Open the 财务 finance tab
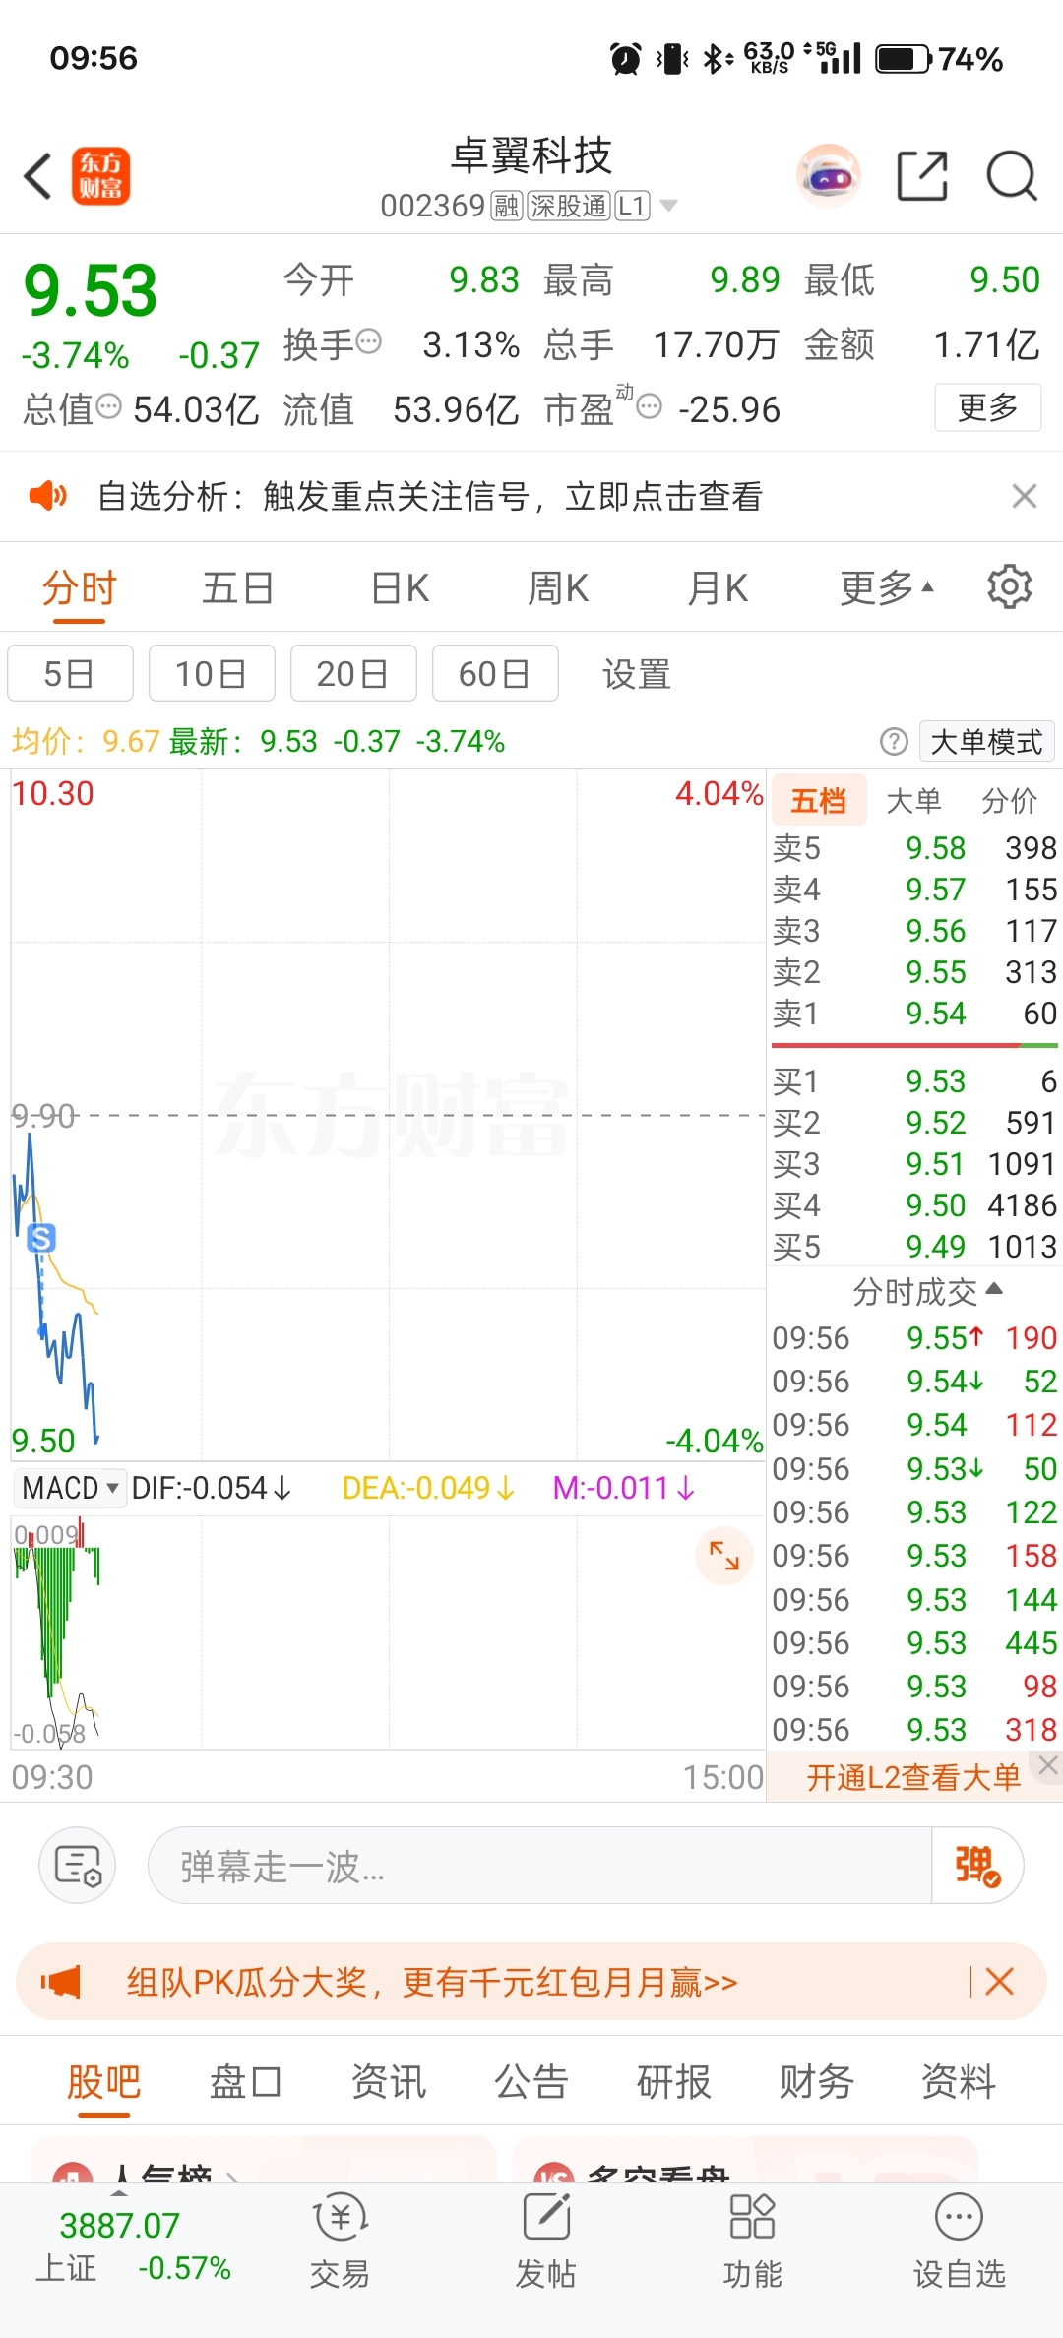This screenshot has width=1063, height=2338. (x=816, y=2082)
